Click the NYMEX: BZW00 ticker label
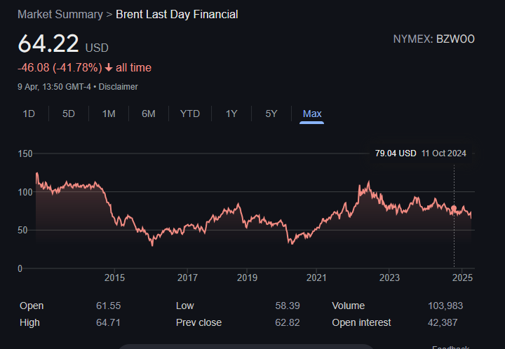505x349 pixels. tap(433, 39)
